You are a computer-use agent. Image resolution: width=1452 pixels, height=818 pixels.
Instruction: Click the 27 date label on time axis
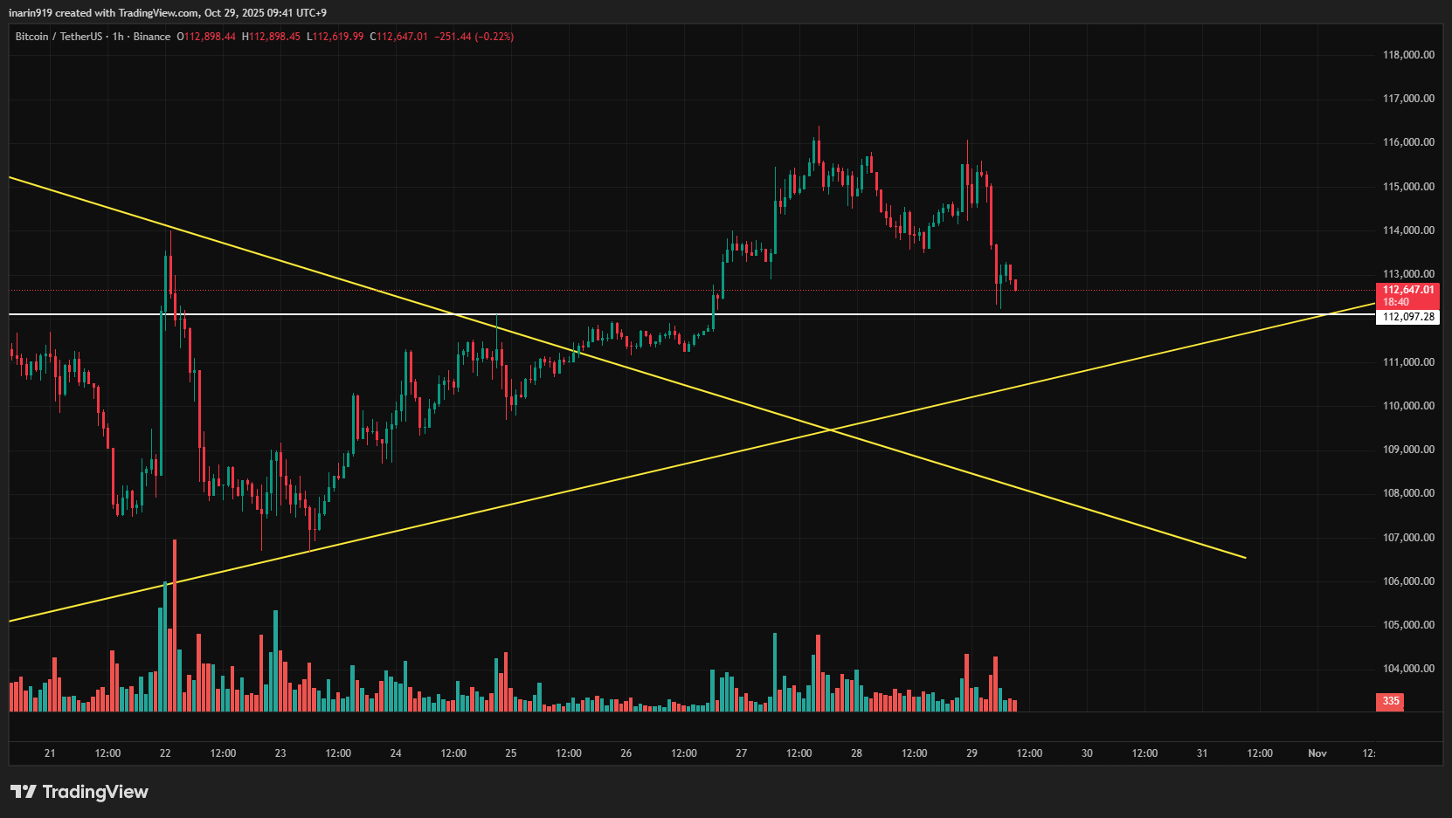click(740, 753)
